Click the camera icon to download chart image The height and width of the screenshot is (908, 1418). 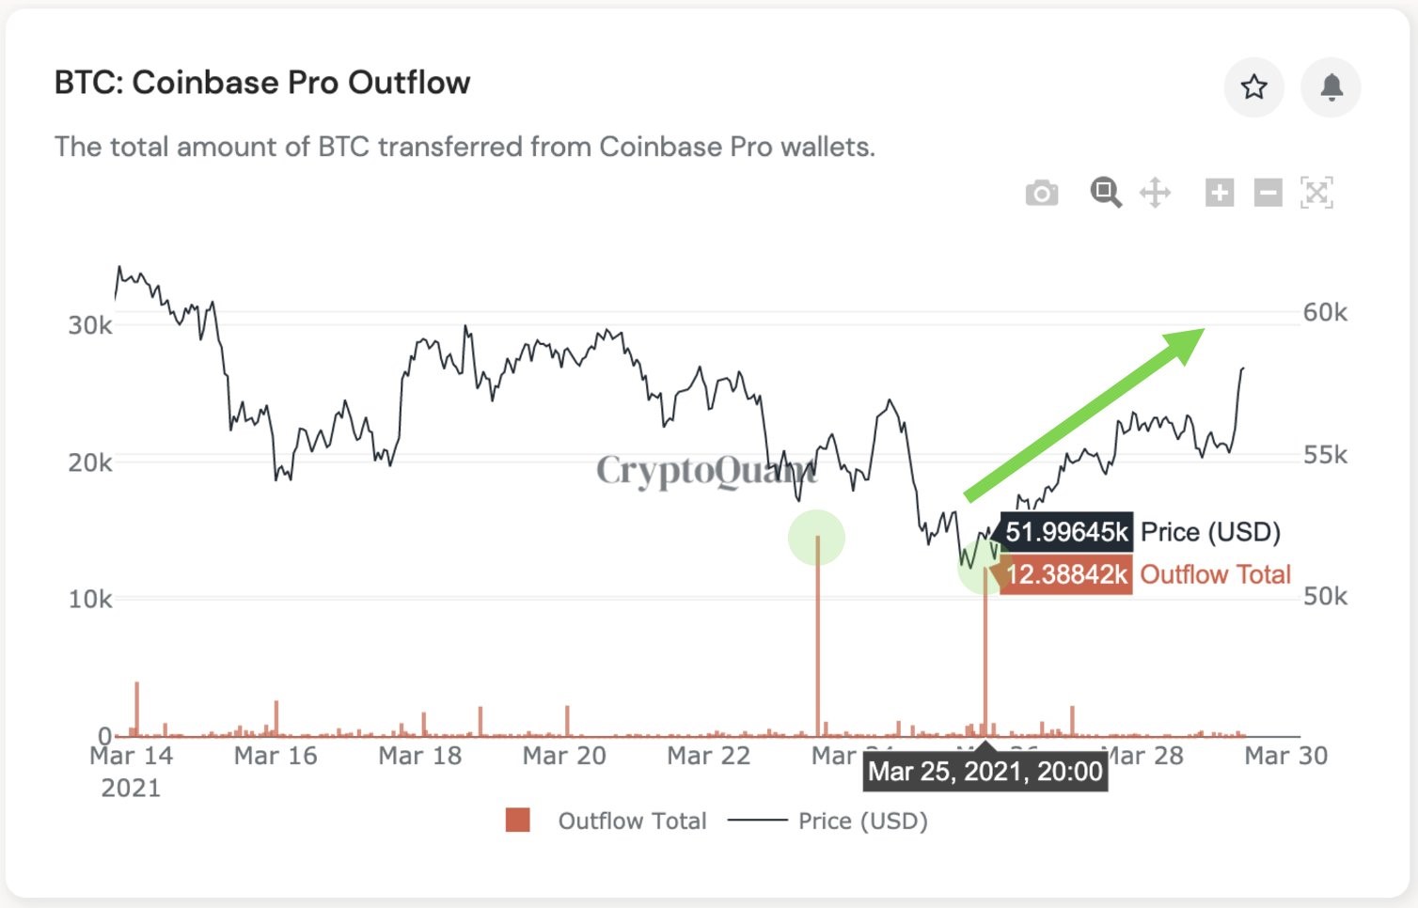tap(1041, 193)
